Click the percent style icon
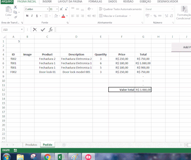Image resolution: width=191 pixels, height=160 pixels. click(155, 16)
